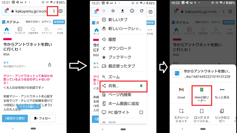Tap リンクのコピー in the share sheet

[222, 116]
